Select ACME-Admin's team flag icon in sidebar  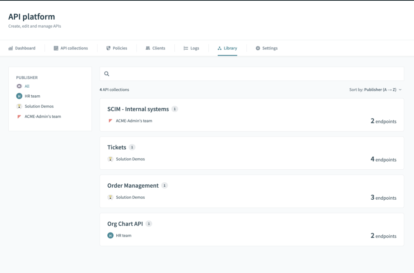(x=19, y=116)
